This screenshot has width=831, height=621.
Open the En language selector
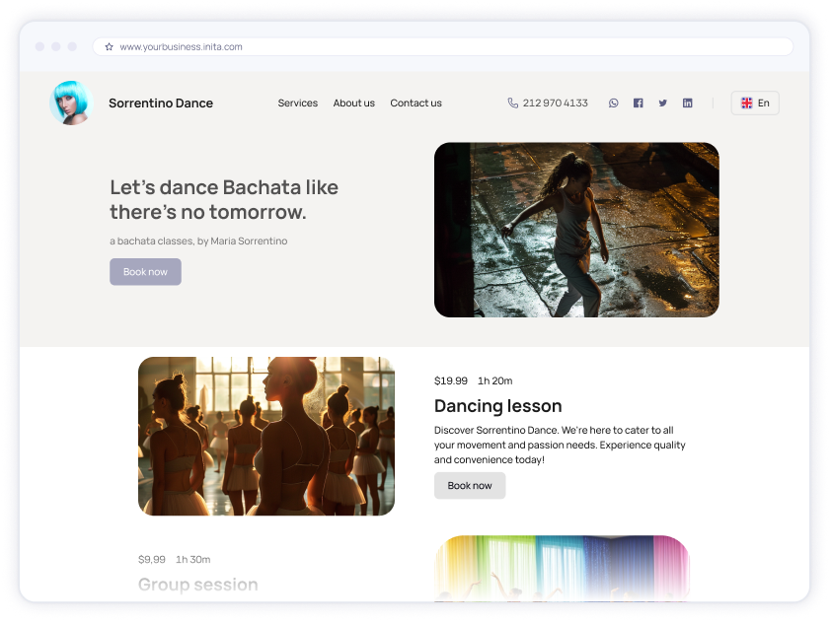(x=755, y=103)
